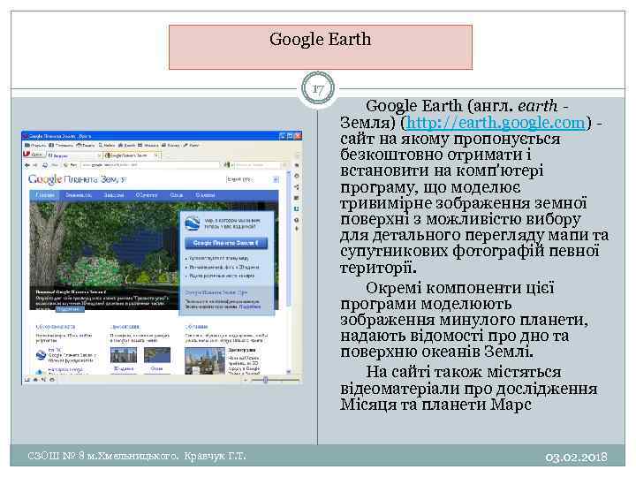This screenshot has width=636, height=477.
Task: Open the 'Главная' navigation tab
Action: (x=45, y=195)
